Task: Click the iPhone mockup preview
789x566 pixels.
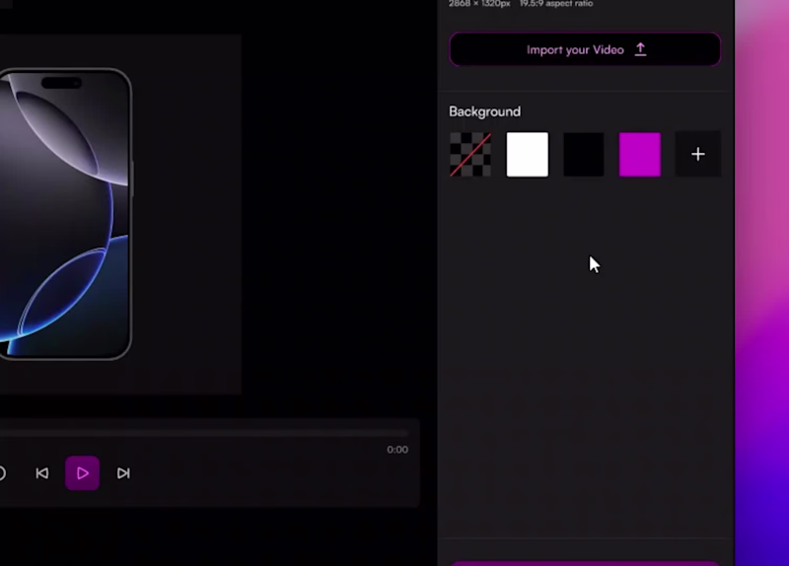Action: tap(65, 214)
